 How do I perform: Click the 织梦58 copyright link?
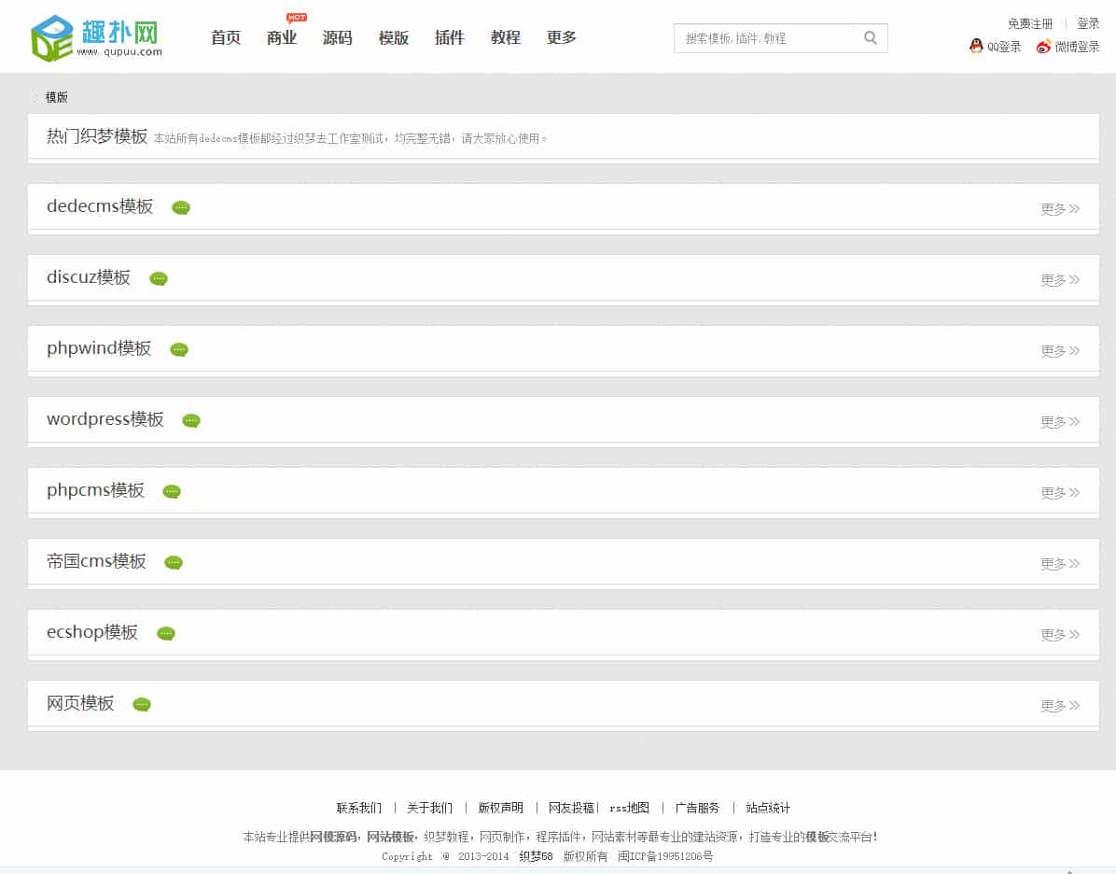click(536, 856)
